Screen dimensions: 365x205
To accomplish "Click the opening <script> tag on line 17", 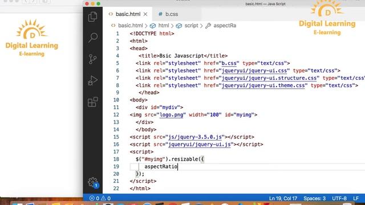I will [141, 152].
